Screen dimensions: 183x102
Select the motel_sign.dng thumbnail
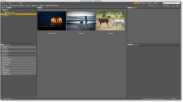52,21
